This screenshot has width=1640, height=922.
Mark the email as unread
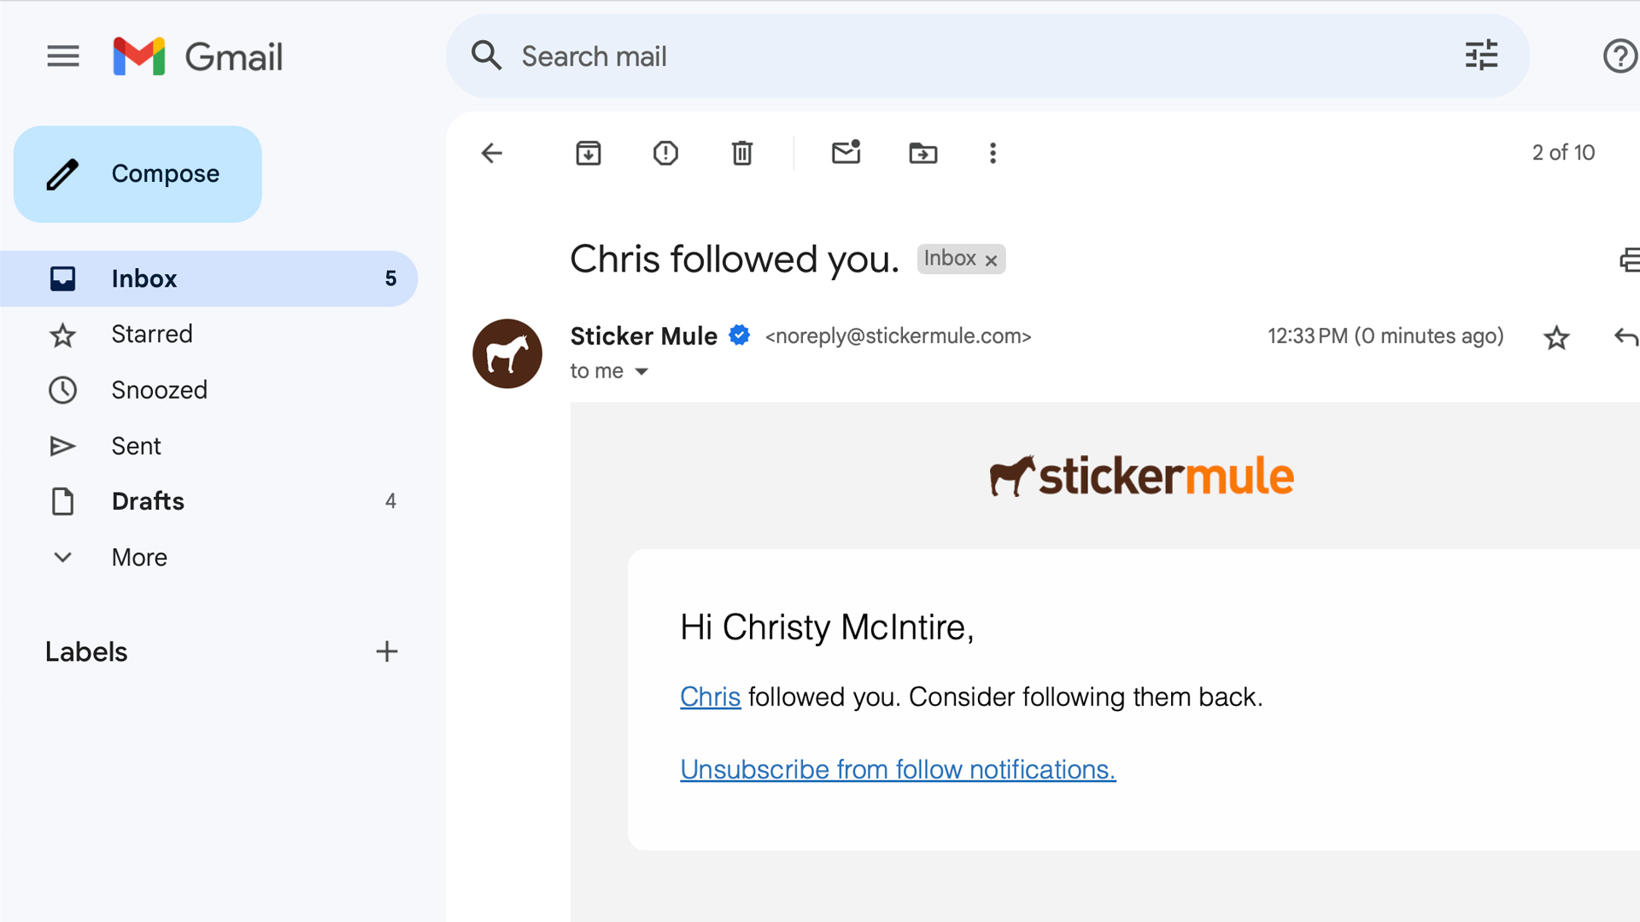pos(846,153)
